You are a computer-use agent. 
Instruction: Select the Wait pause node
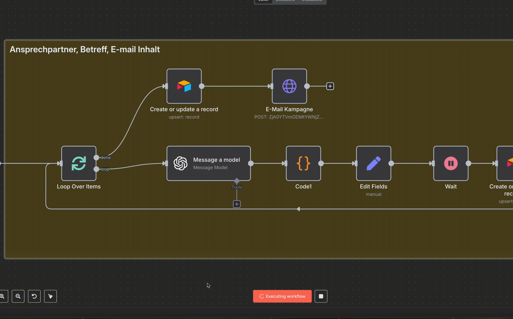pos(451,163)
